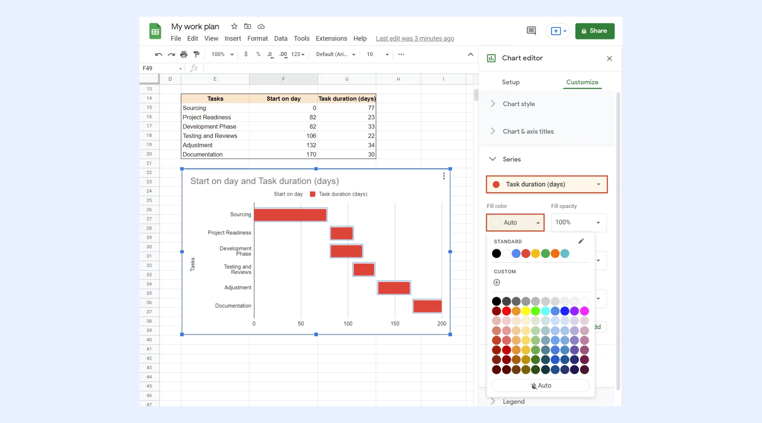Close the Chart editor panel
The width and height of the screenshot is (762, 423).
pyautogui.click(x=609, y=59)
